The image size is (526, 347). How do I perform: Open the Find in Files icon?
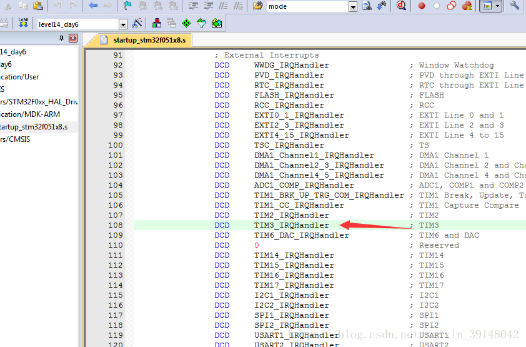[x=257, y=6]
